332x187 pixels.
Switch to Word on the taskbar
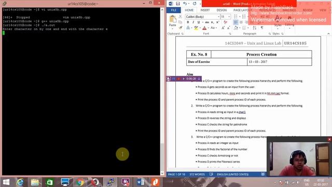pyautogui.click(x=141, y=182)
